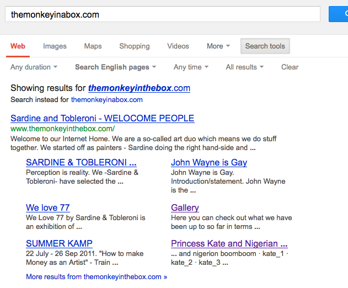
Task: Select the Web tab
Action: (x=18, y=46)
